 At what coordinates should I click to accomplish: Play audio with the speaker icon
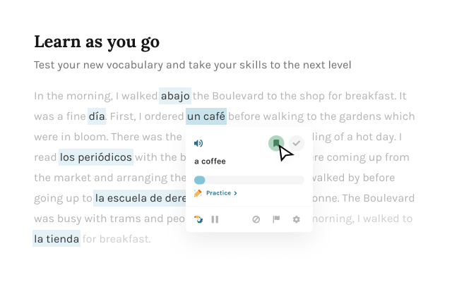tap(198, 144)
